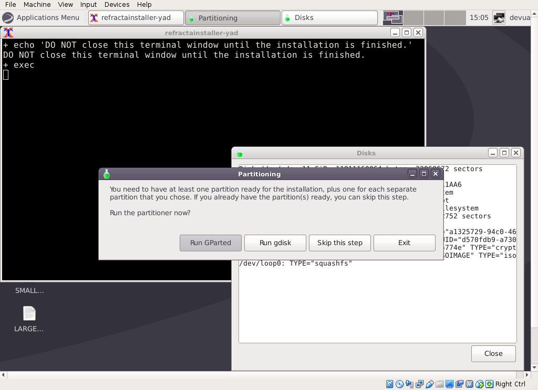Click the Right Ctrl host key label
This screenshot has height=390, width=538.
[x=510, y=384]
